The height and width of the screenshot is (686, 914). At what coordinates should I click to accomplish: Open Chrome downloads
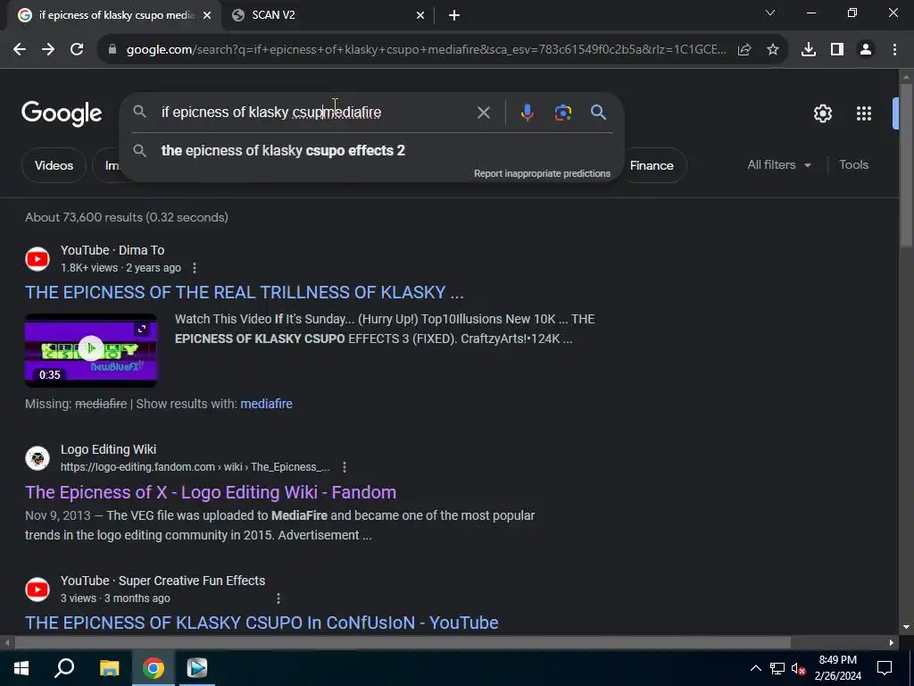click(809, 50)
